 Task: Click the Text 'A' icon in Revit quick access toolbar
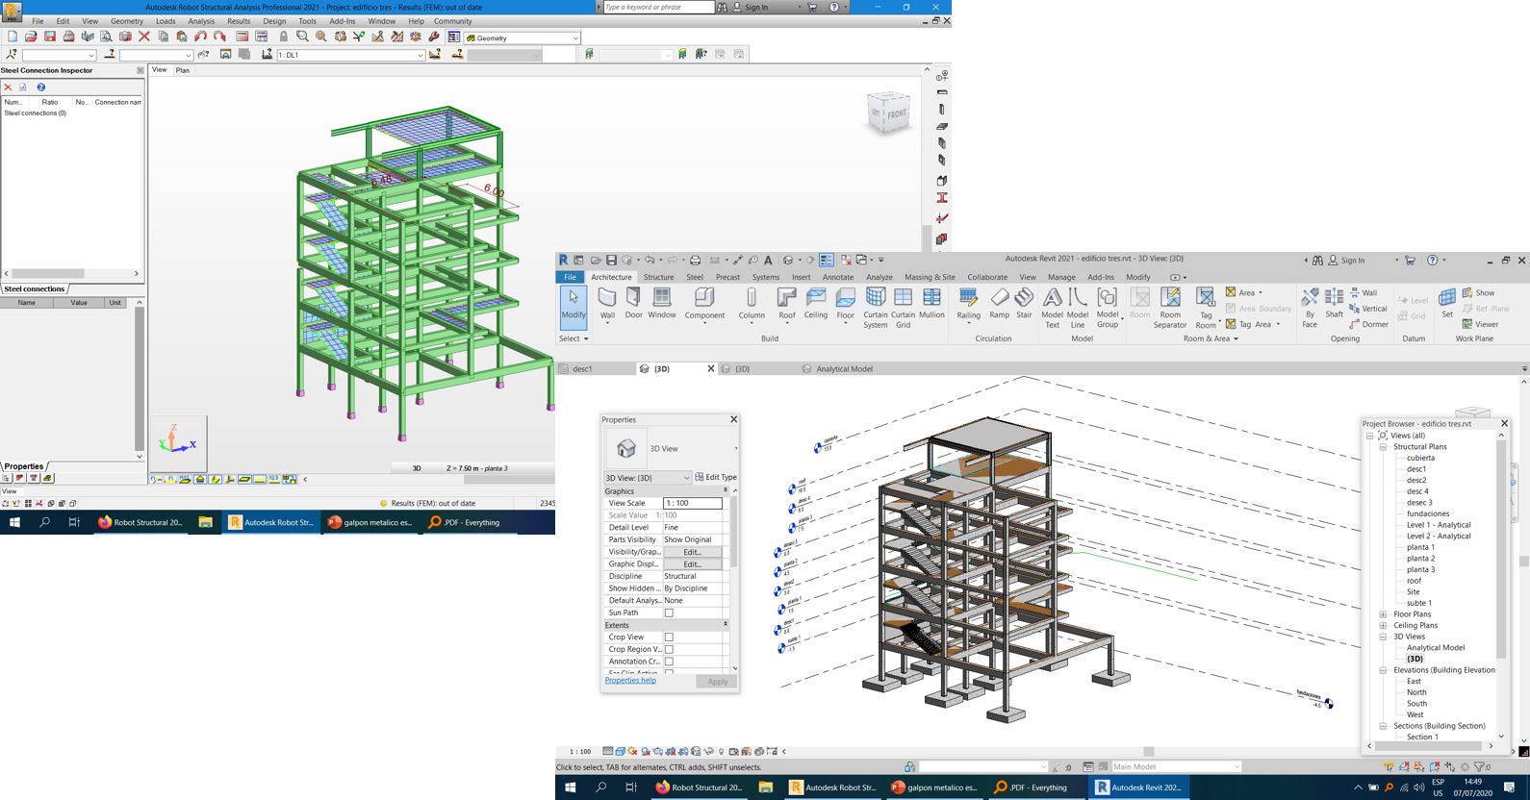768,260
